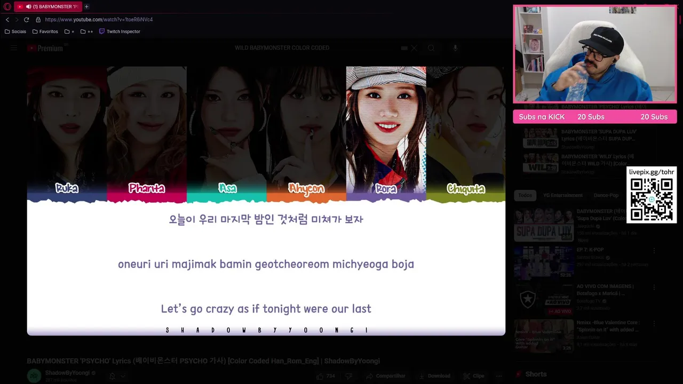Click the Subs na KICK banner
This screenshot has width=683, height=384.
click(594, 117)
